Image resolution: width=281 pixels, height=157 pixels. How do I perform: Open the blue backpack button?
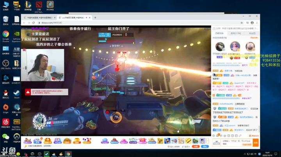click(x=205, y=147)
